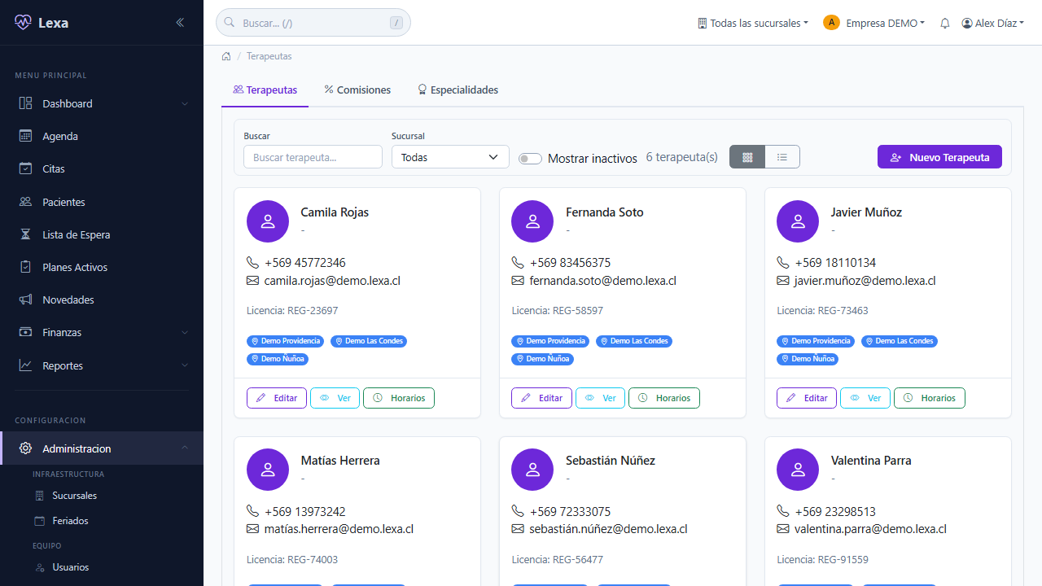Open the Alex Díaz user menu
1042x586 pixels.
point(992,24)
